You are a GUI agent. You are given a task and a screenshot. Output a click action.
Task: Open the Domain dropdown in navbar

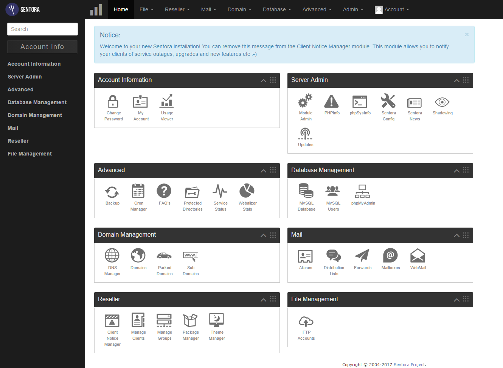tap(239, 9)
